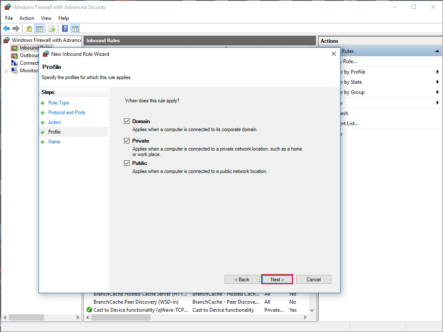Image resolution: width=443 pixels, height=332 pixels.
Task: Click the 'BranchCache - Peer Discove...' group cell
Action: [x=226, y=302]
